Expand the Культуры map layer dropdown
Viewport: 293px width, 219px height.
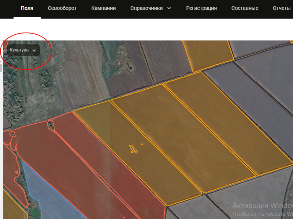(23, 50)
